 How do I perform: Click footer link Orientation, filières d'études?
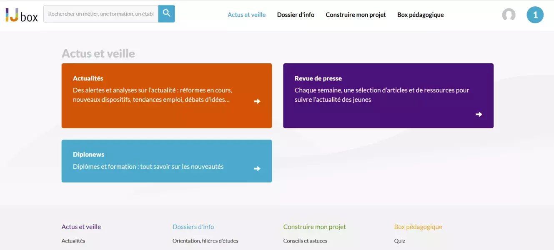pyautogui.click(x=205, y=241)
